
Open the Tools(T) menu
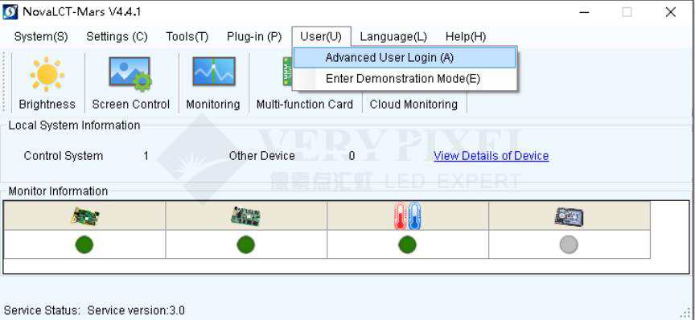click(187, 37)
